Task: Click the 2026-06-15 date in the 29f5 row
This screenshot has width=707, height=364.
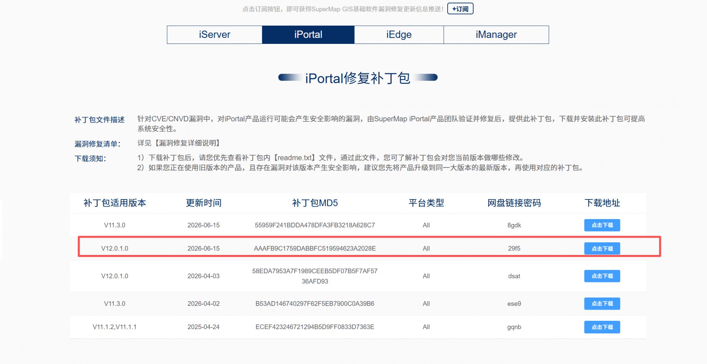Action: coord(204,248)
